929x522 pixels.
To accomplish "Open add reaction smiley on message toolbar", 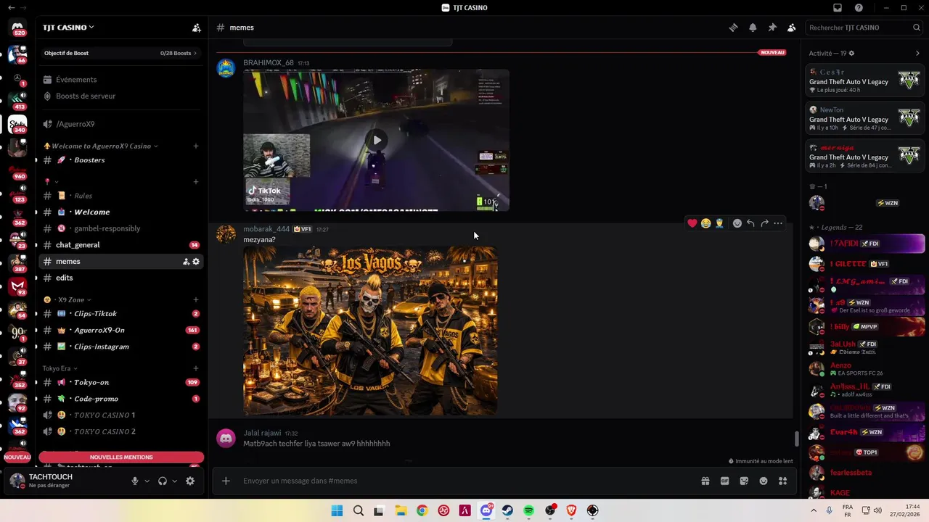I will click(737, 223).
